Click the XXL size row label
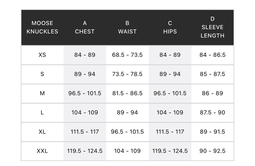The image size is (255, 166). [42, 151]
